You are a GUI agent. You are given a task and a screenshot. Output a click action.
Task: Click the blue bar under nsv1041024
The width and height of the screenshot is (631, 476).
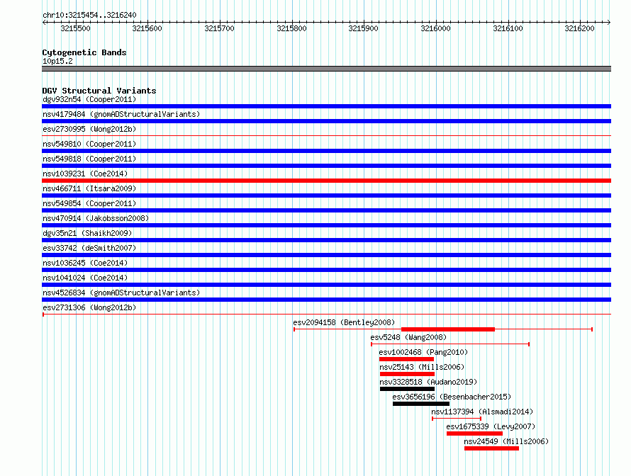pos(326,285)
